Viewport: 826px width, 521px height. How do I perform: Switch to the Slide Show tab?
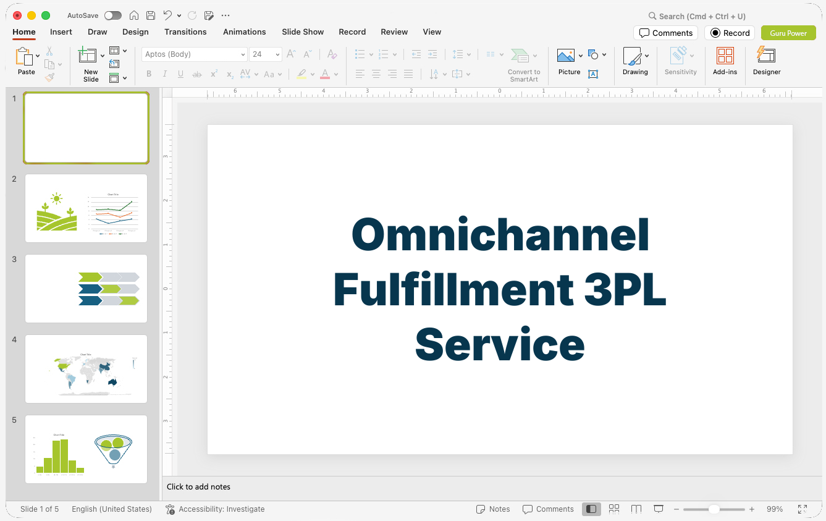(303, 32)
